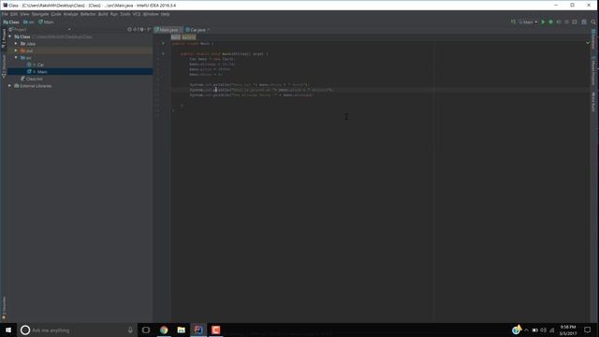This screenshot has height=337, width=599.
Task: Collapse the src folder
Action: coord(16,58)
